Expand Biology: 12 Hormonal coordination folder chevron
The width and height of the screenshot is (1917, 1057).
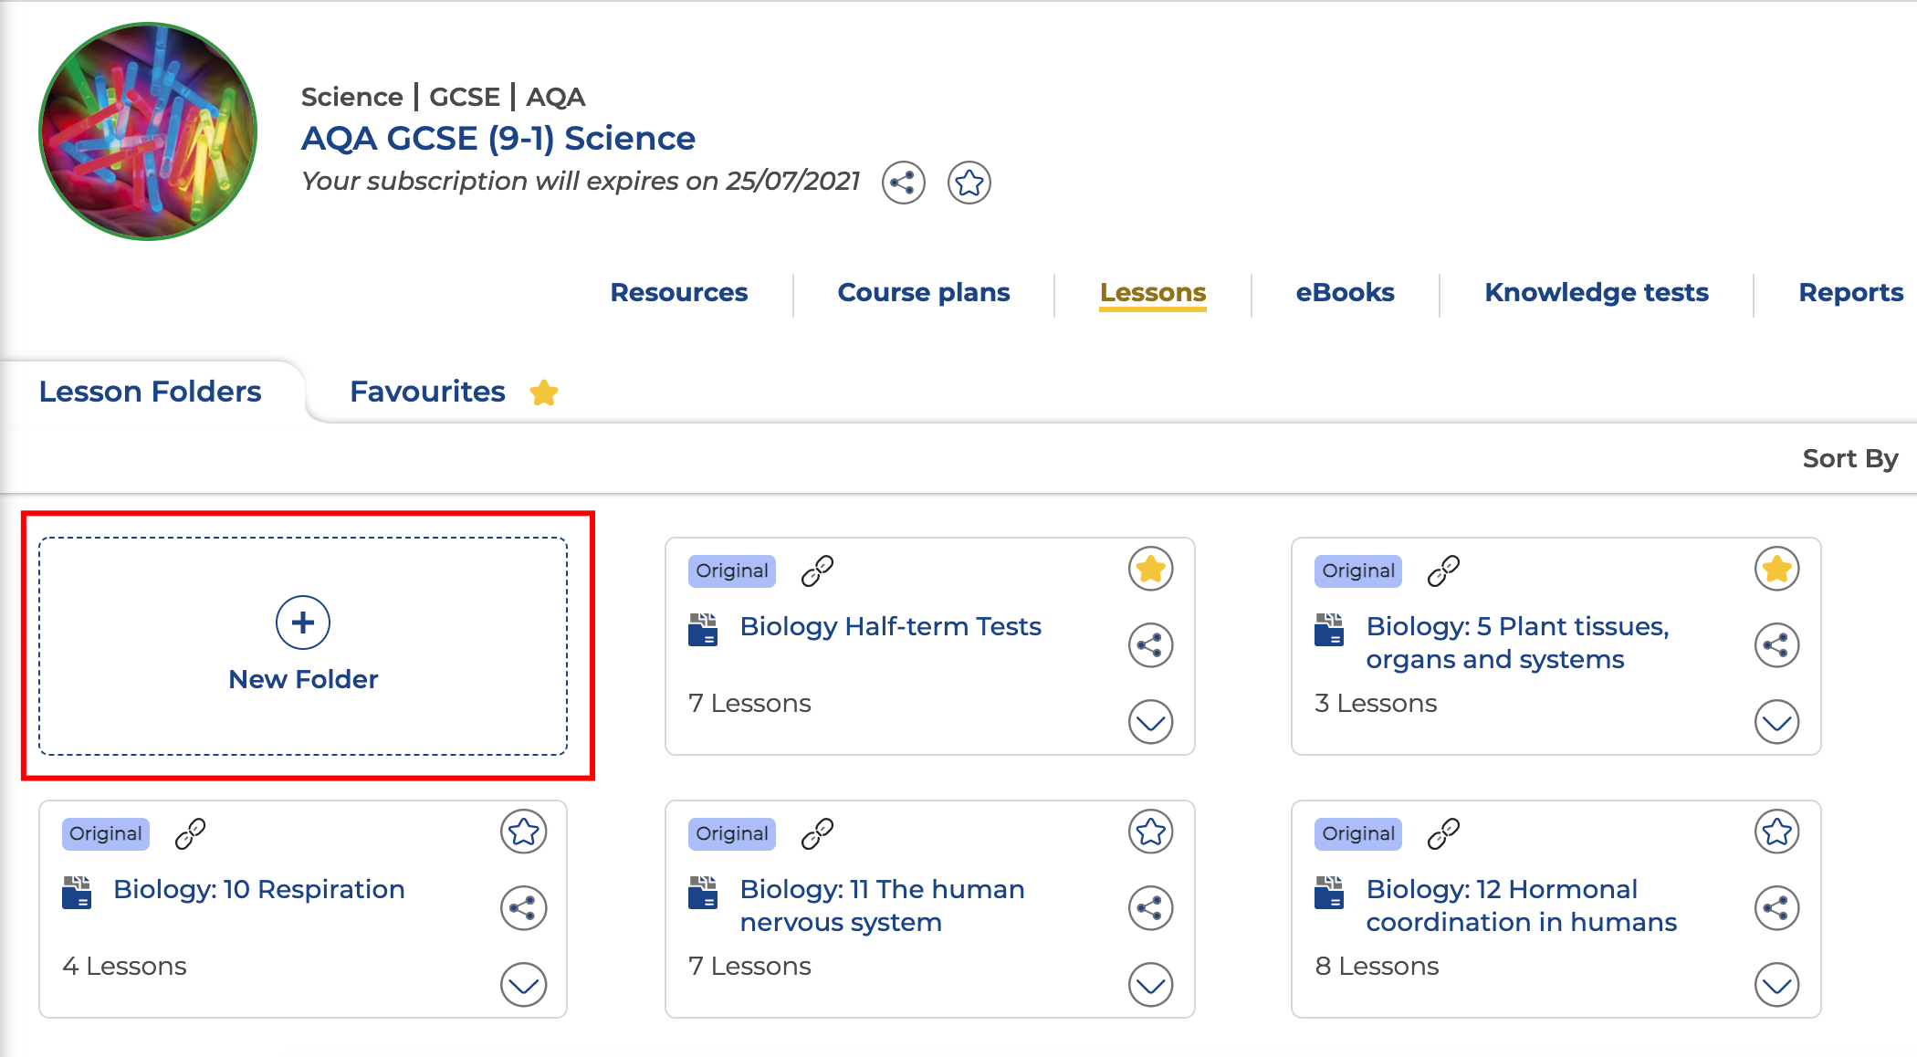pyautogui.click(x=1776, y=985)
